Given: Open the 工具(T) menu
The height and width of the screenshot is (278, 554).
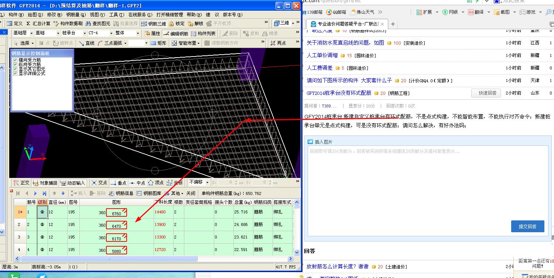Looking at the screenshot, I should point(116,15).
